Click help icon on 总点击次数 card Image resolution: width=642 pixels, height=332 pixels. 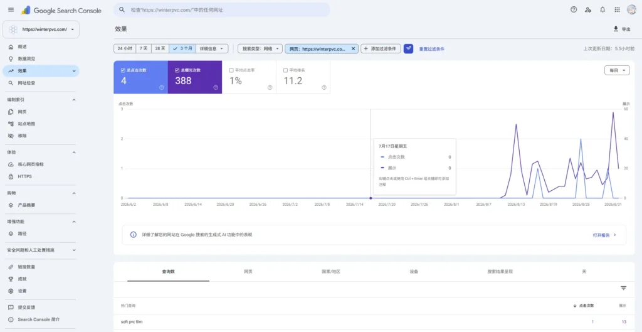(161, 87)
